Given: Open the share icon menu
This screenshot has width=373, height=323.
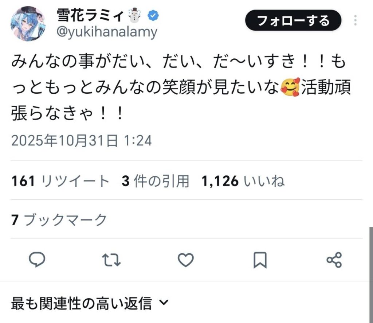Looking at the screenshot, I should (x=334, y=260).
